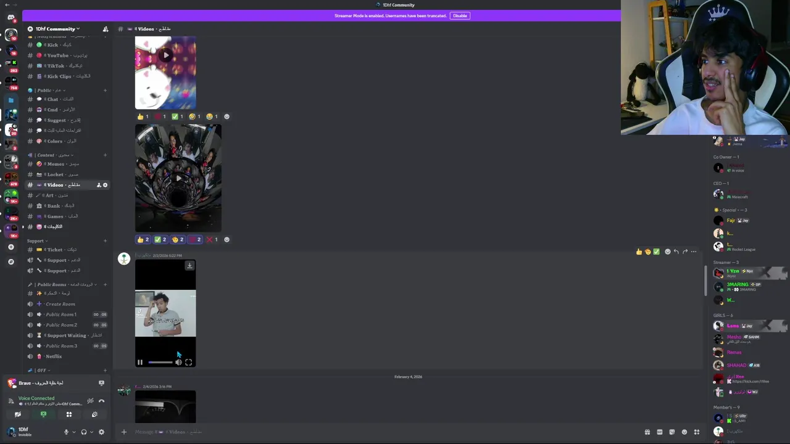The height and width of the screenshot is (444, 790).
Task: Open the Memes channel
Action: click(x=68, y=164)
